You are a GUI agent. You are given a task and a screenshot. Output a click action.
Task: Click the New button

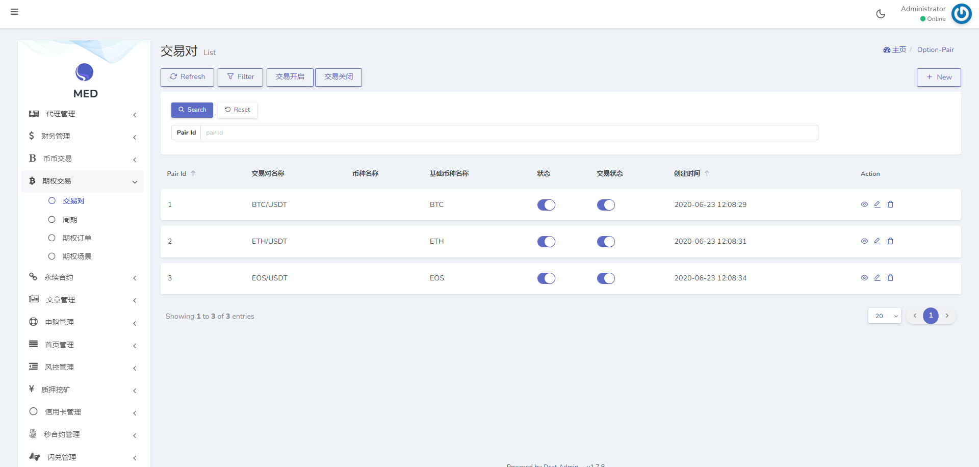coord(938,77)
